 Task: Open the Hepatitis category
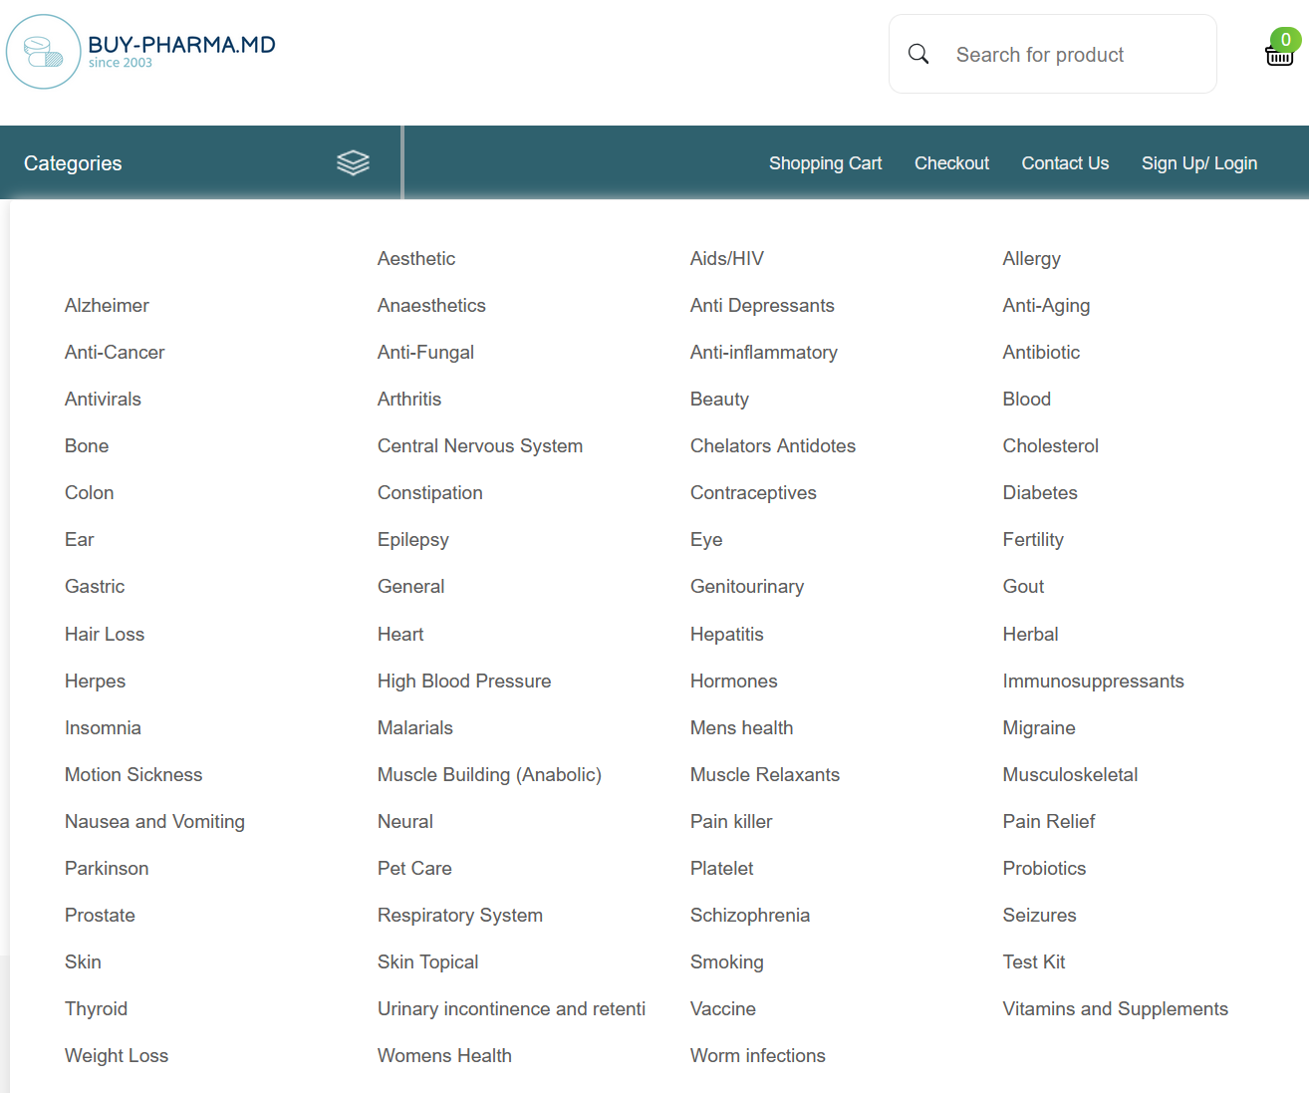point(726,635)
